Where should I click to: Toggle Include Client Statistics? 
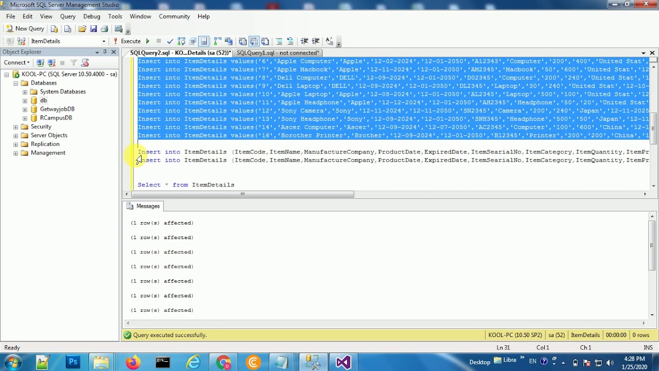[x=229, y=41]
